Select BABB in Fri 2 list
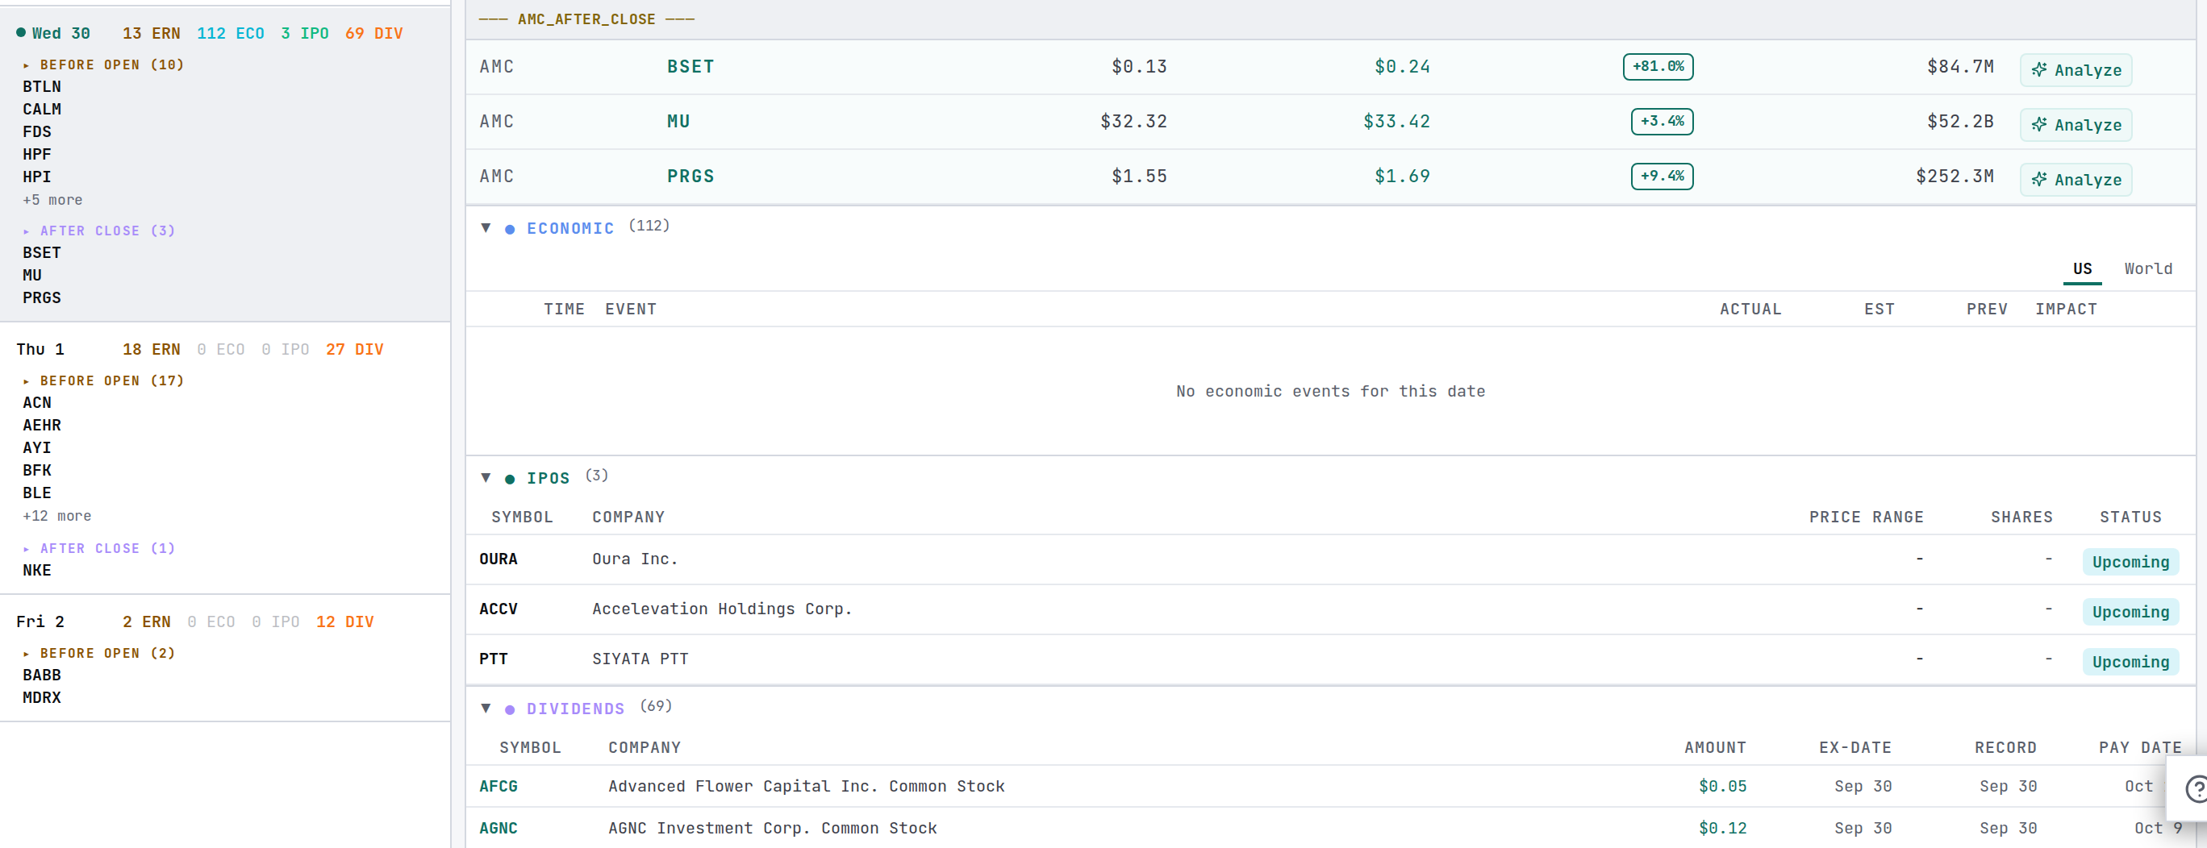Image resolution: width=2207 pixels, height=848 pixels. (x=42, y=675)
